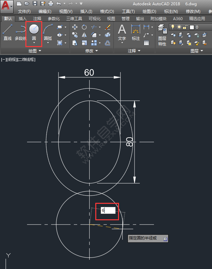Expand the 图层 panel

coord(197,51)
